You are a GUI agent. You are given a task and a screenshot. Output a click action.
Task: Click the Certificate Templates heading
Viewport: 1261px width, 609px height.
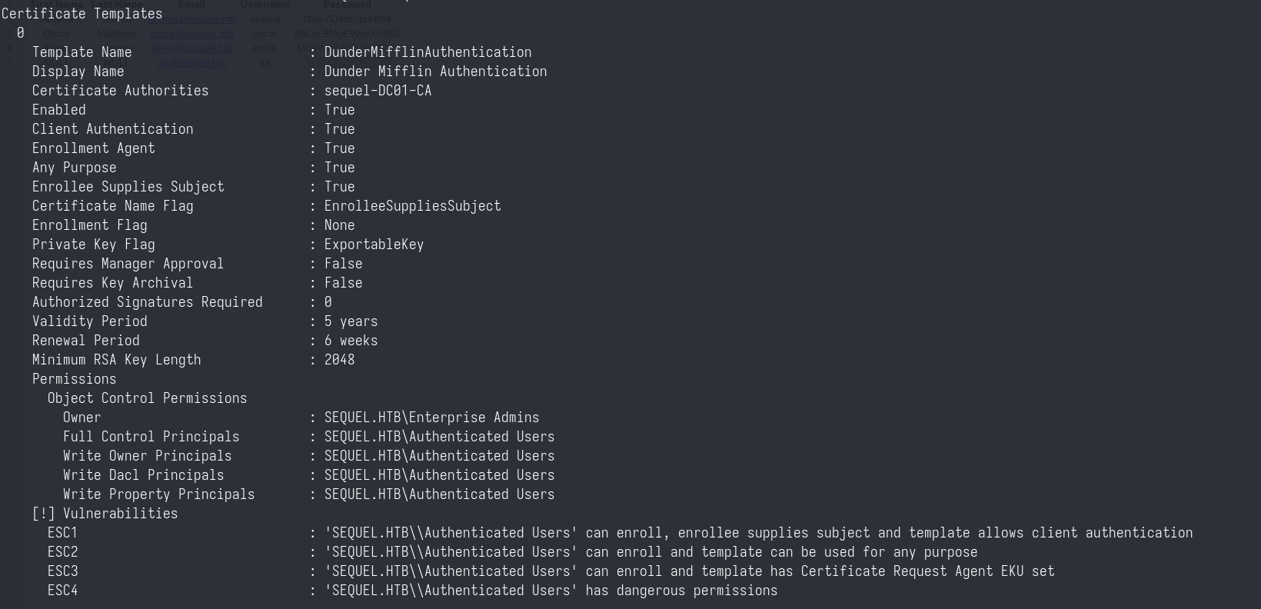[x=82, y=14]
